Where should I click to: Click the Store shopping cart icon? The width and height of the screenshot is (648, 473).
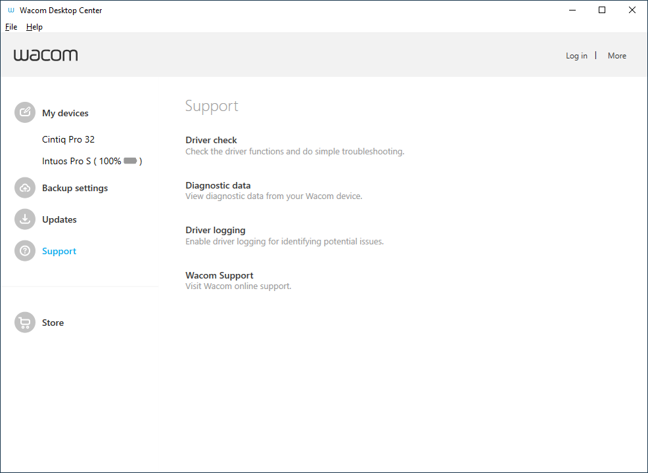25,322
